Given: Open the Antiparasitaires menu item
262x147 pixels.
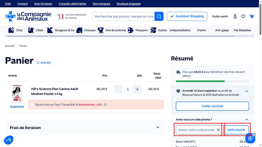Looking at the screenshot, I should coord(180,30).
